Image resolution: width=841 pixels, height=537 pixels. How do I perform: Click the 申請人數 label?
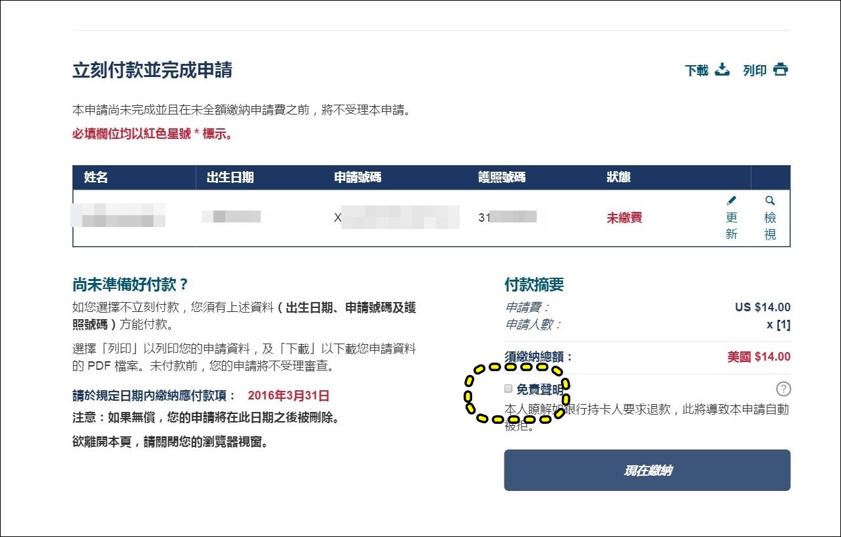click(533, 324)
